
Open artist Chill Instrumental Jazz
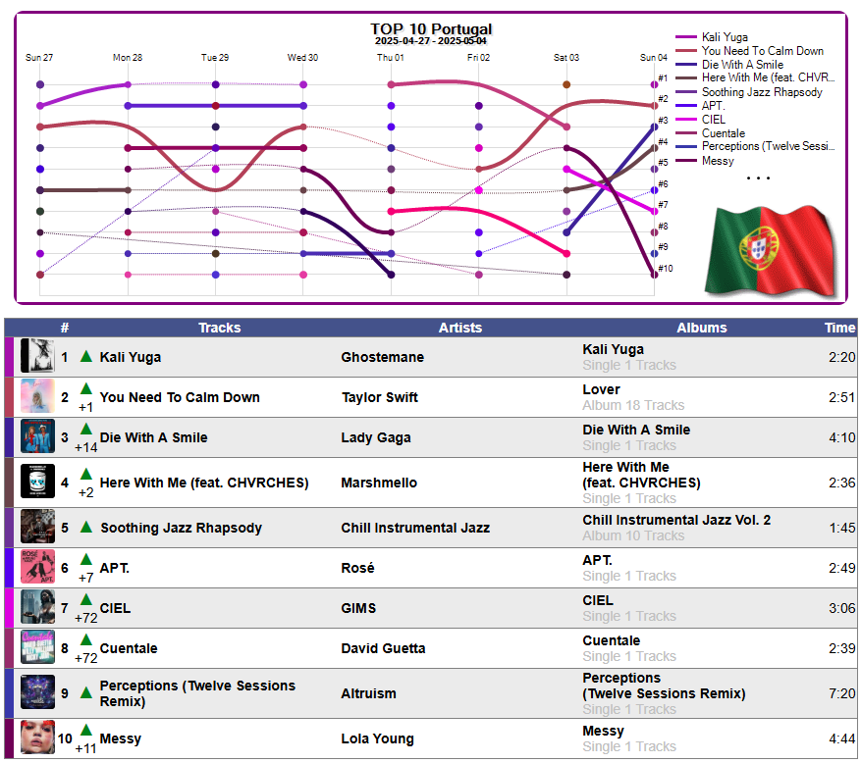[415, 527]
